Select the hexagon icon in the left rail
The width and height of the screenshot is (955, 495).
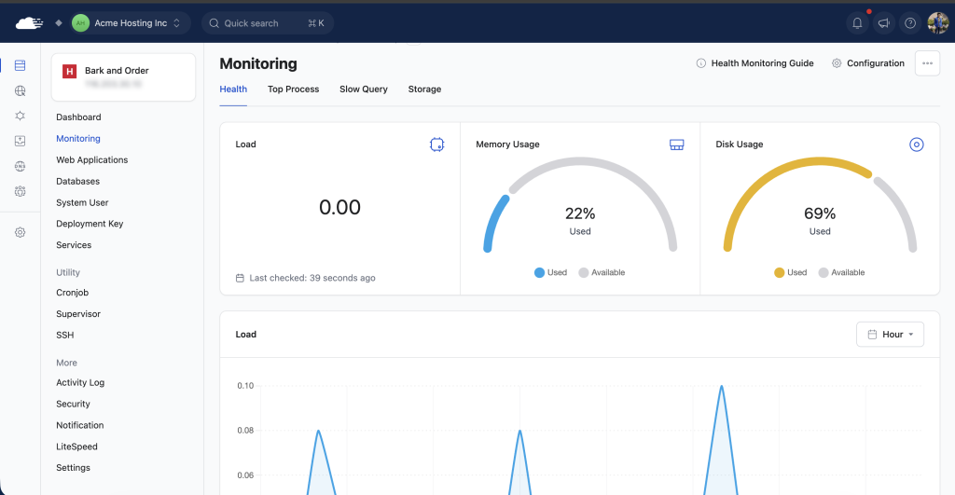click(x=21, y=116)
